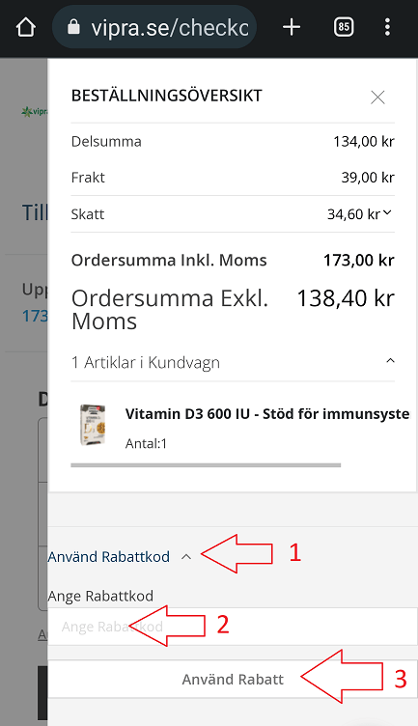Tap the 34,60 kr tax amount

point(353,214)
